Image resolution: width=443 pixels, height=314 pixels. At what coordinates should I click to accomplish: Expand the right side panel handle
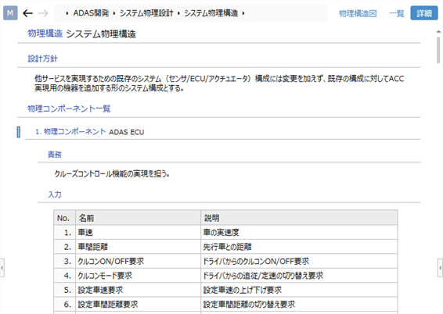pyautogui.click(x=440, y=267)
